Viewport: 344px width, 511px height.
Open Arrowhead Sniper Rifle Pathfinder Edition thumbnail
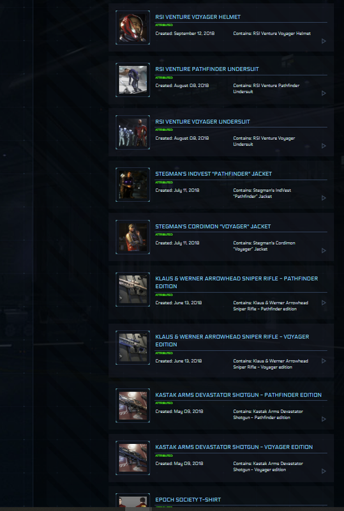133,289
